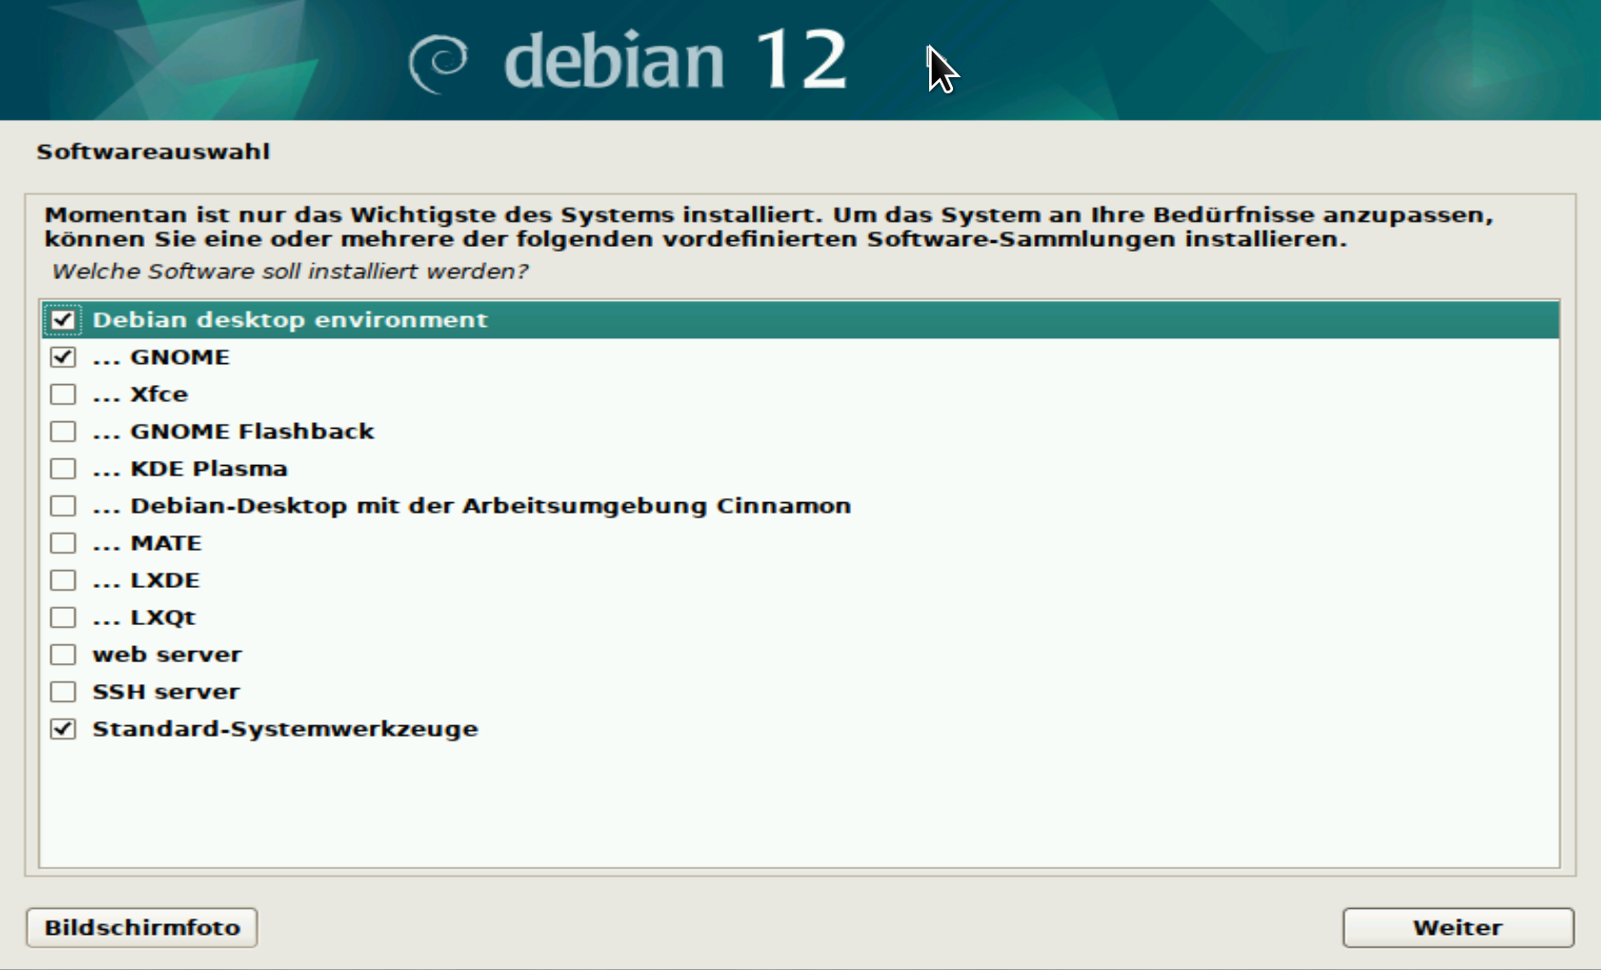Click the "... GNOME" row label

click(x=161, y=357)
